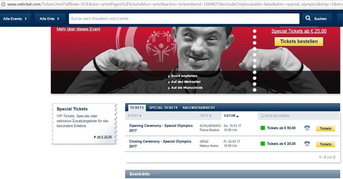The height and width of the screenshot is (179, 343).
Task: Open the Mehr über dieses Event link
Action: point(78,29)
